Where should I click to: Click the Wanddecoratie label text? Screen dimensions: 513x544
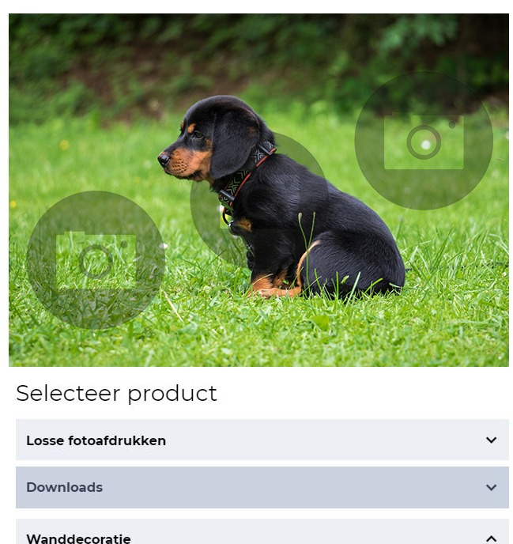pyautogui.click(x=79, y=538)
